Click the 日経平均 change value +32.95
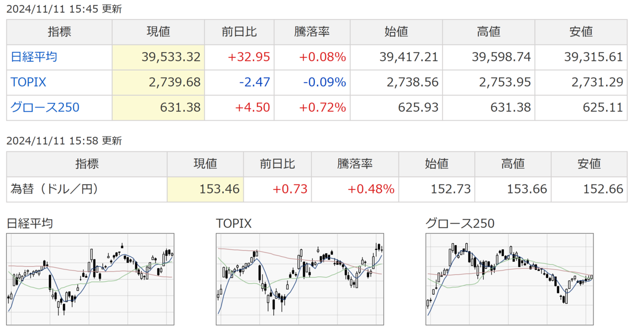Viewport: 633px width, 329px height. click(249, 57)
